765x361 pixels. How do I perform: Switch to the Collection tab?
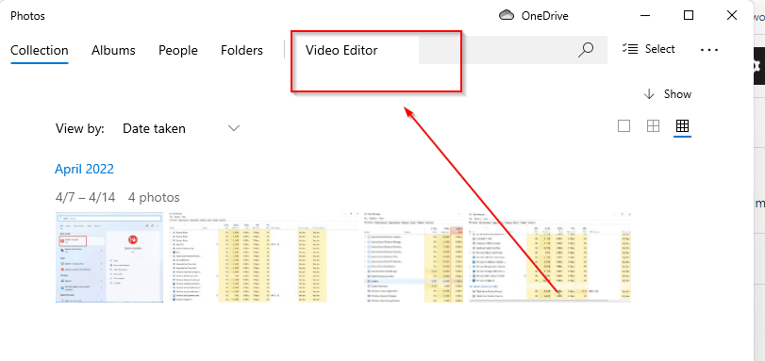39,50
